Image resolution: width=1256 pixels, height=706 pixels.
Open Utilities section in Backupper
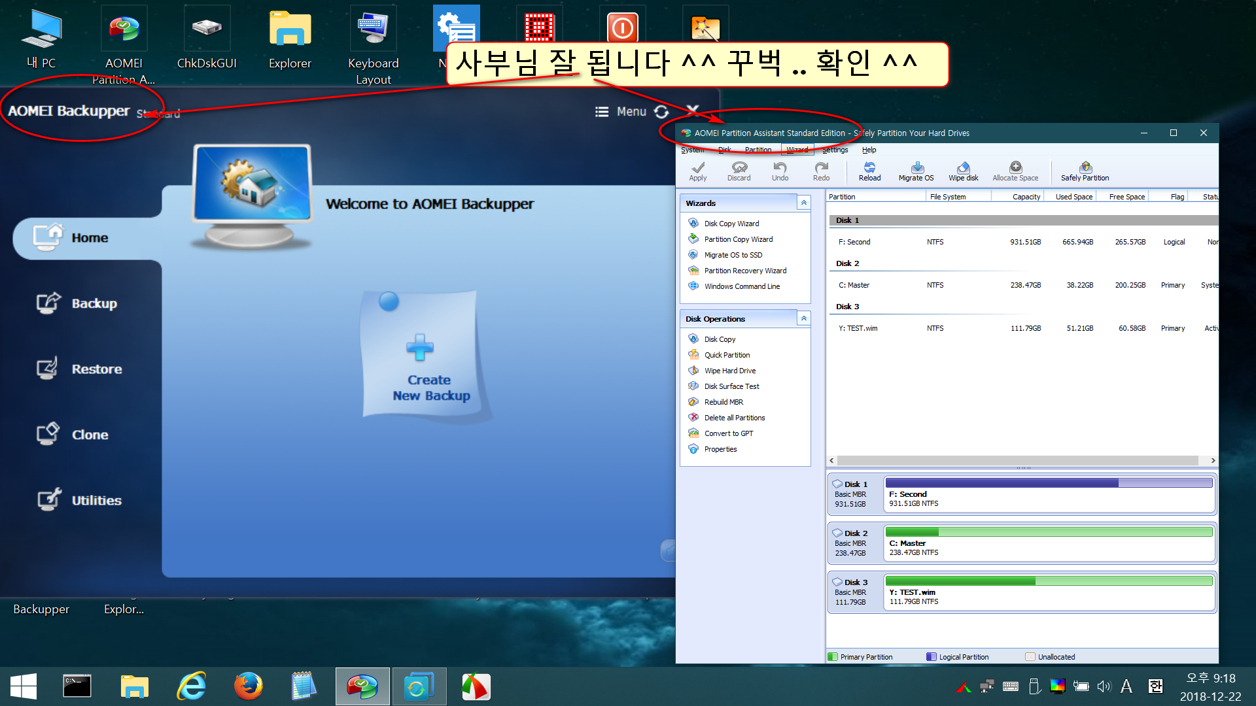(x=80, y=500)
